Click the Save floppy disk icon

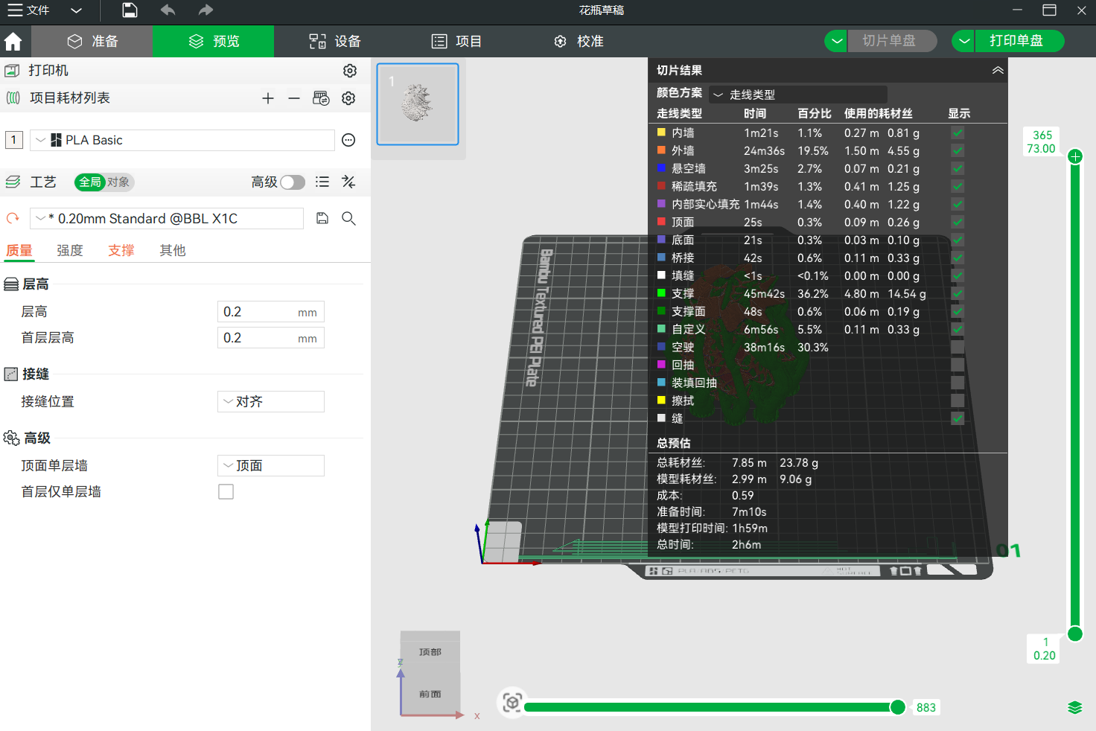[x=130, y=10]
